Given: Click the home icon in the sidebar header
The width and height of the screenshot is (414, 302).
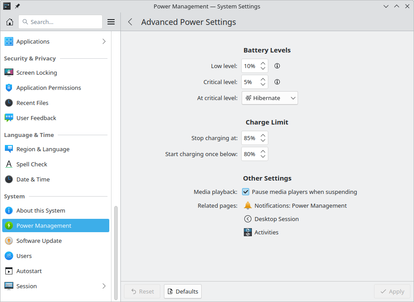Looking at the screenshot, I should pyautogui.click(x=10, y=22).
